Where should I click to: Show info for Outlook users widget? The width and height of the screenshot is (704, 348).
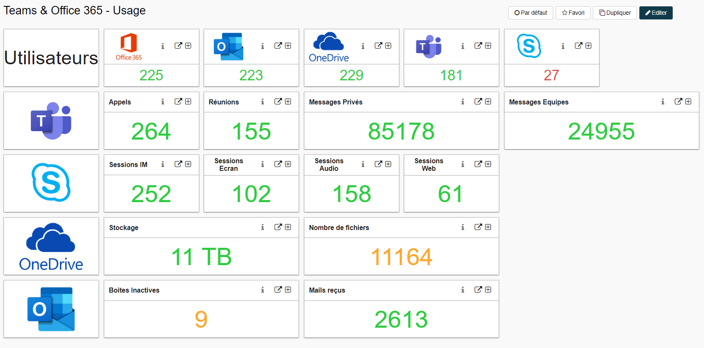pos(262,46)
